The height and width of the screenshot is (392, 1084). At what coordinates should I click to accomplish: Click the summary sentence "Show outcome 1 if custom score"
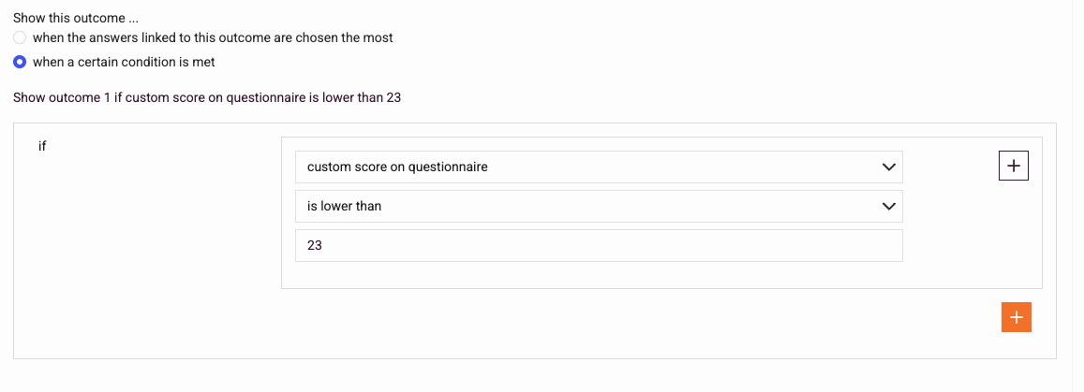(x=207, y=98)
